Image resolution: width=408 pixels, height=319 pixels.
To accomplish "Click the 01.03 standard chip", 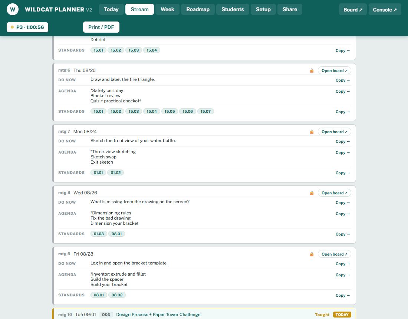I will pyautogui.click(x=99, y=234).
